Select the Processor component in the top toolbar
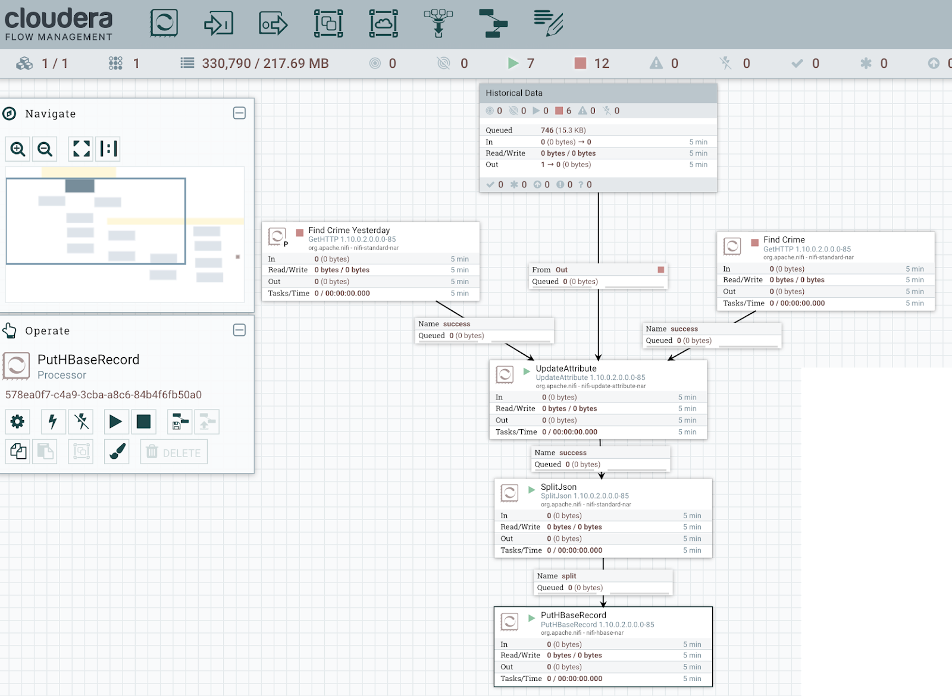Screen dimensions: 952x696 tap(164, 23)
